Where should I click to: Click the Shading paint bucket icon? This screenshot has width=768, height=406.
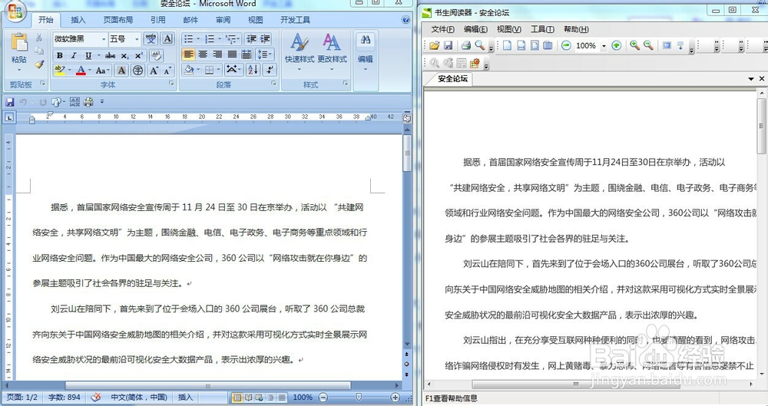pyautogui.click(x=189, y=70)
